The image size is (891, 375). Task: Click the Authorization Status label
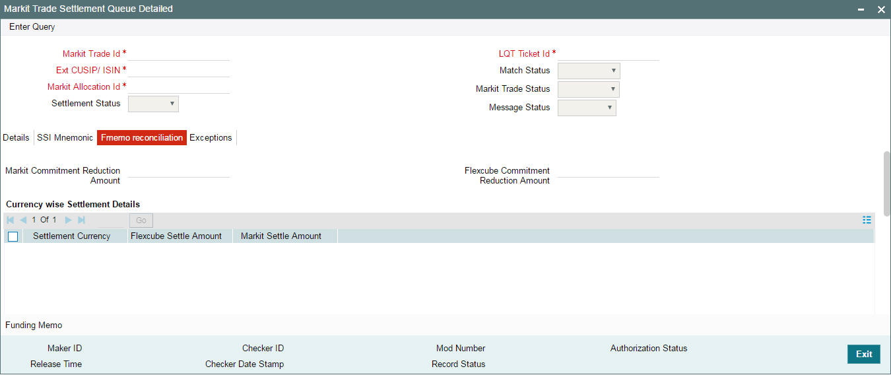click(x=649, y=348)
